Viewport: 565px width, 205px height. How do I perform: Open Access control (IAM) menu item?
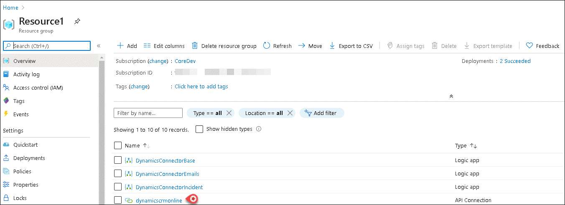pyautogui.click(x=38, y=87)
